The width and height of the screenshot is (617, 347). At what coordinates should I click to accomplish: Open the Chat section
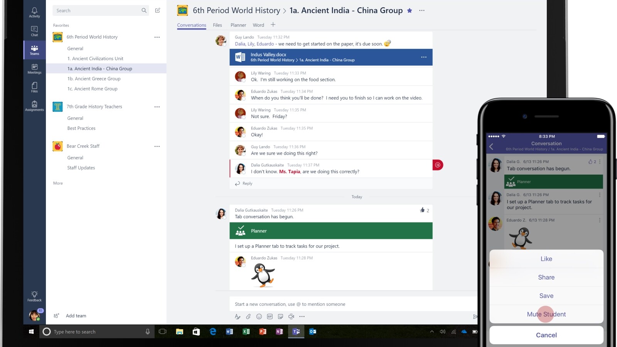tap(34, 31)
